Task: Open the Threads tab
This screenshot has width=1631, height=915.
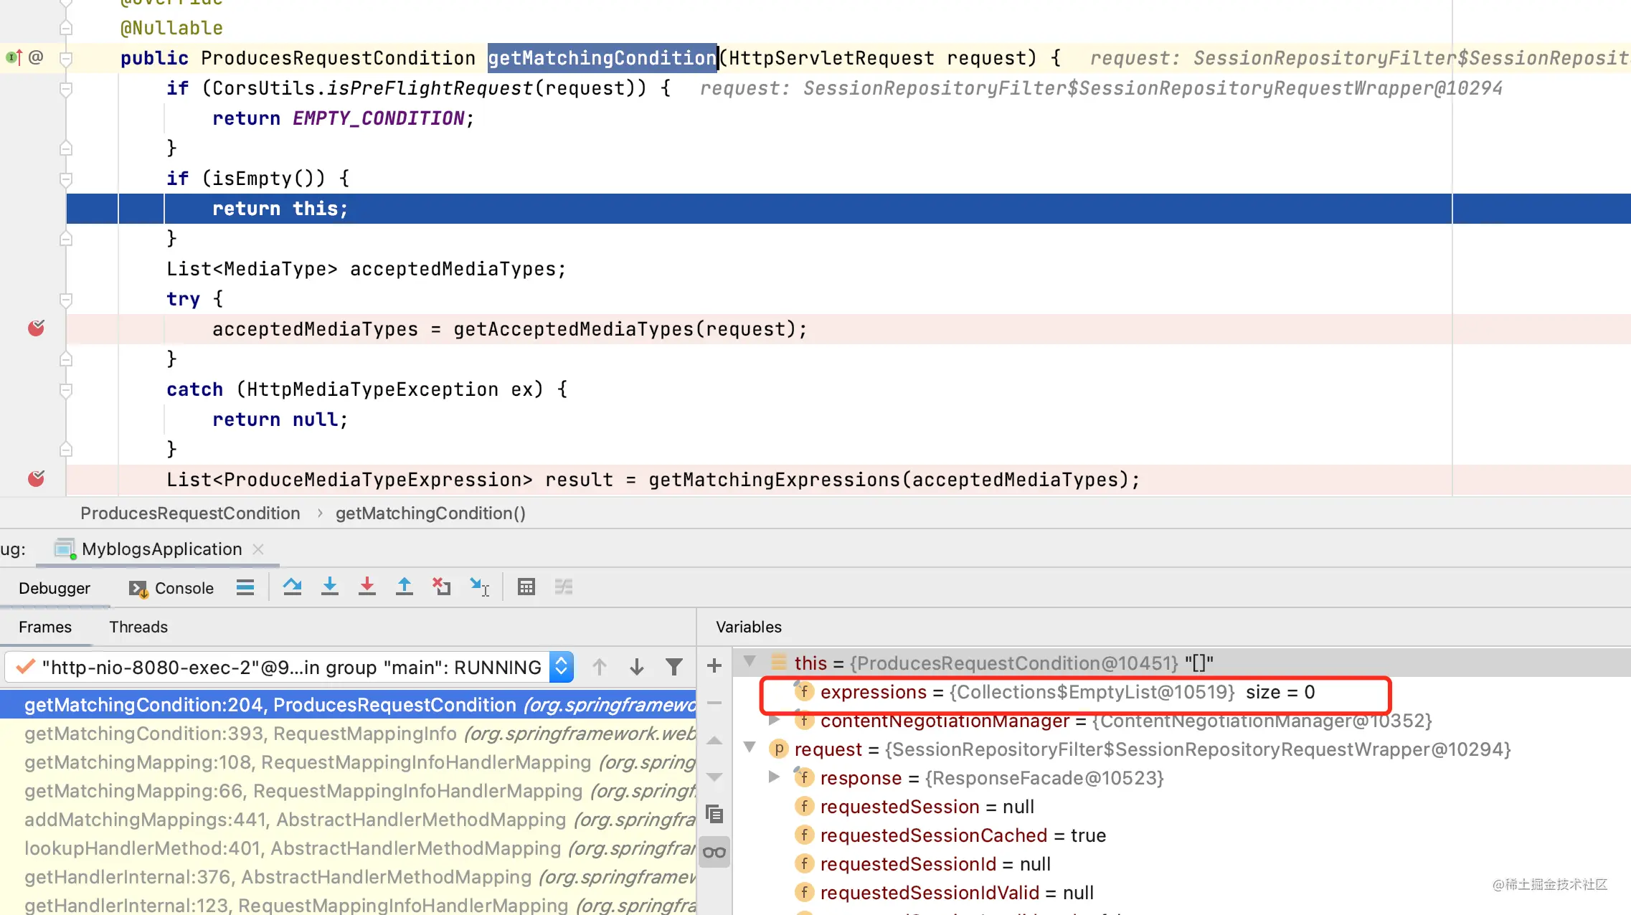Action: [x=138, y=627]
